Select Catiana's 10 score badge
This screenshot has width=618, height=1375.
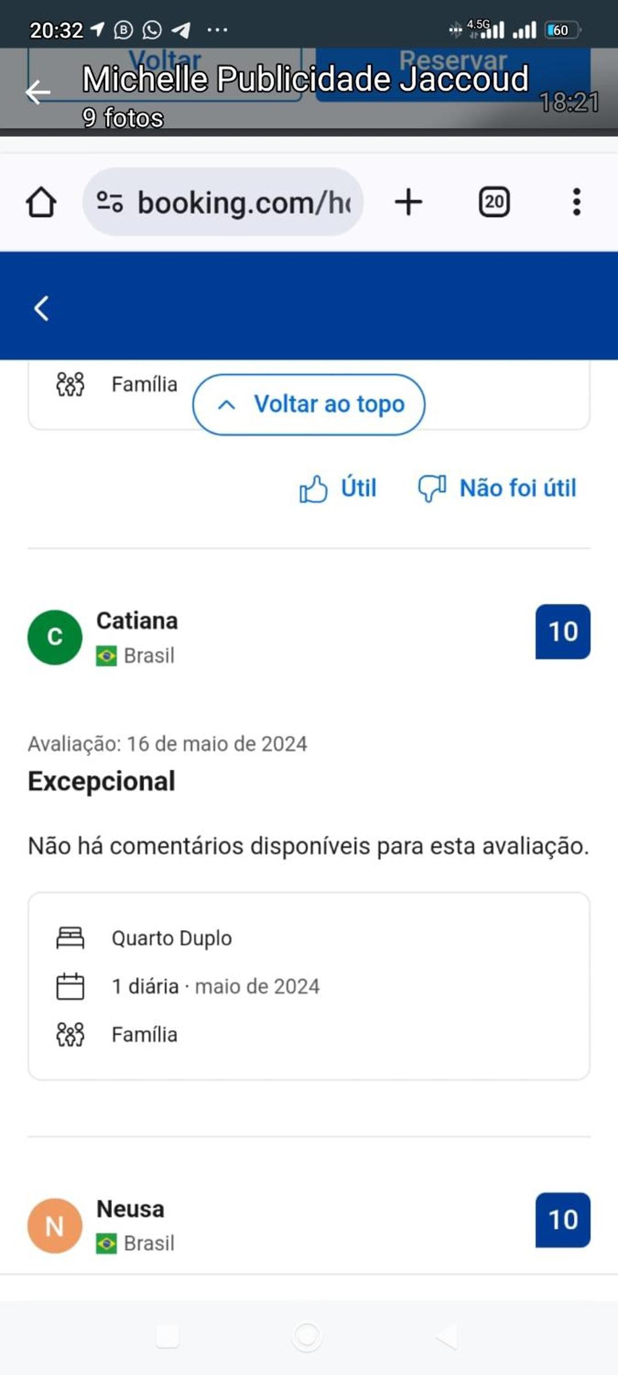pyautogui.click(x=562, y=631)
